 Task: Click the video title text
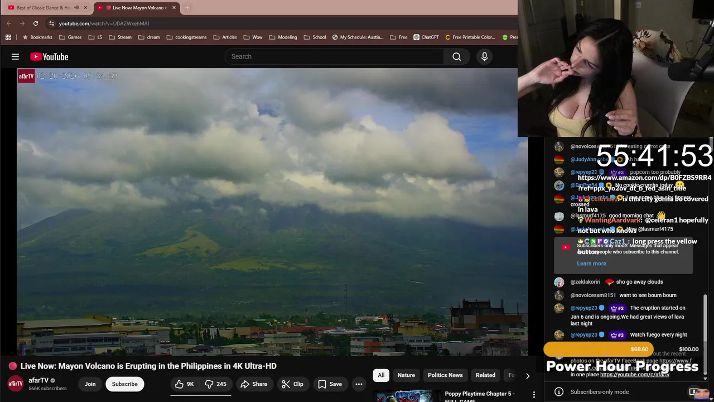(x=148, y=366)
